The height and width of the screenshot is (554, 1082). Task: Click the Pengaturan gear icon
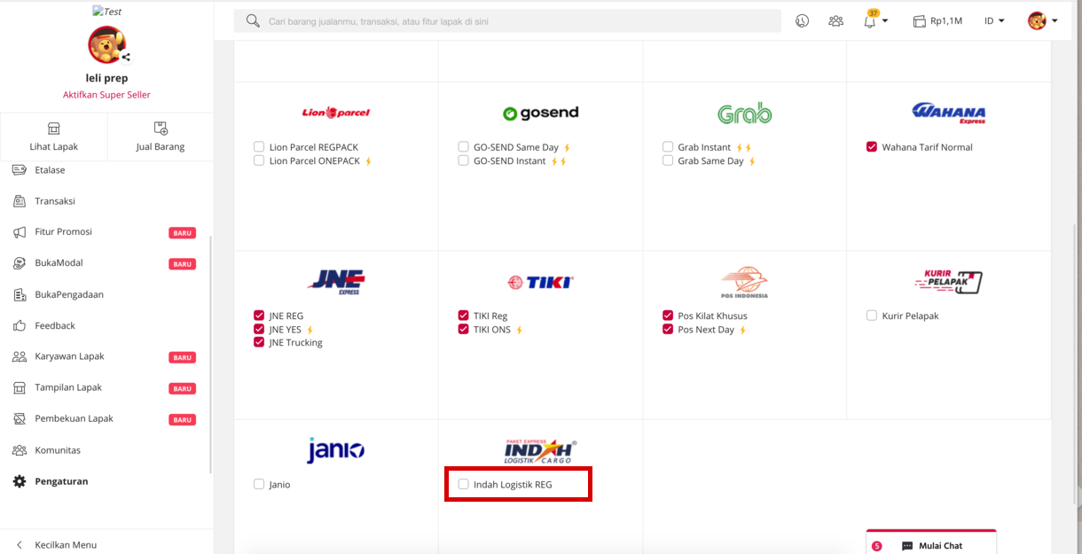(20, 481)
